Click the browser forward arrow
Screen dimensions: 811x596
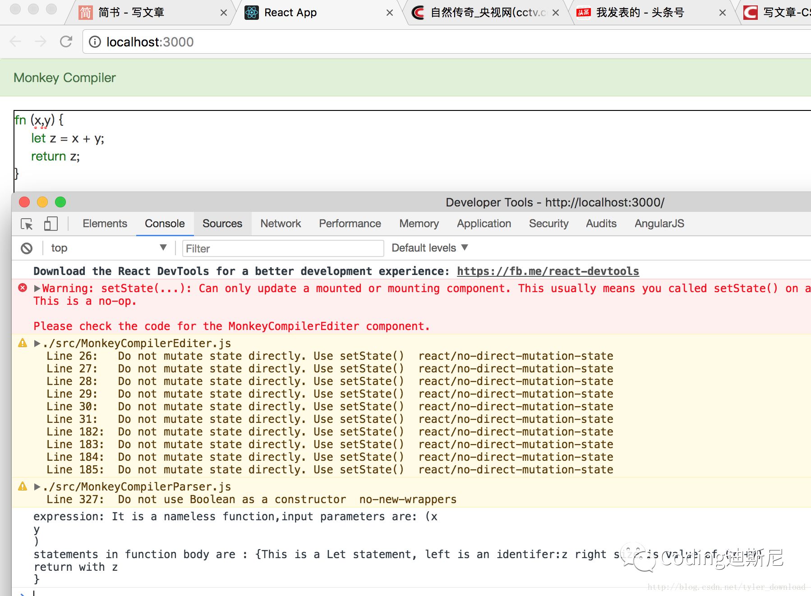coord(41,42)
